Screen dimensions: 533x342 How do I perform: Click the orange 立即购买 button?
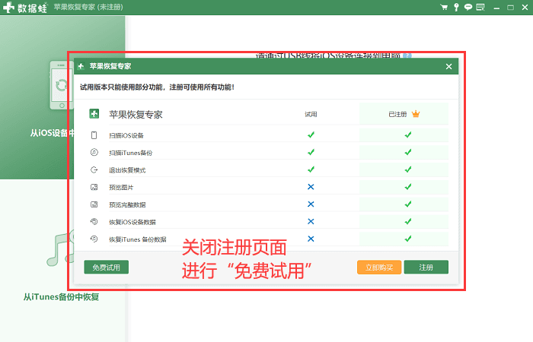(379, 268)
